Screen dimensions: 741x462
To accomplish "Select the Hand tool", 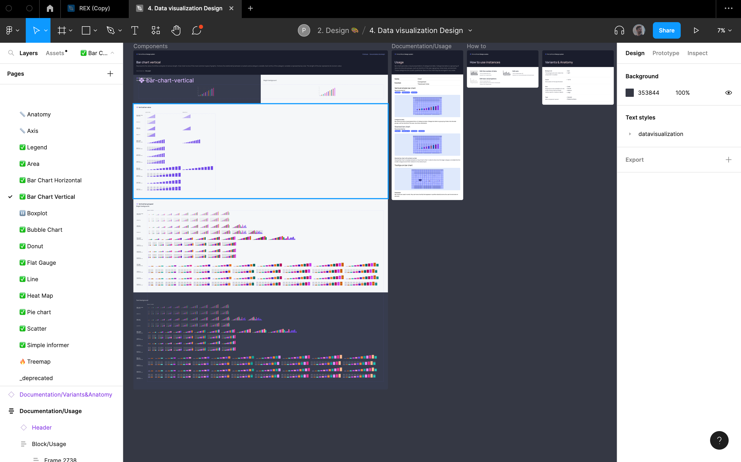I will [176, 31].
